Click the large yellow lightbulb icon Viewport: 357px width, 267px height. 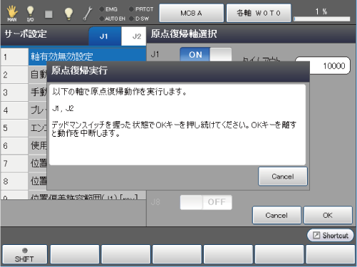pos(68,14)
